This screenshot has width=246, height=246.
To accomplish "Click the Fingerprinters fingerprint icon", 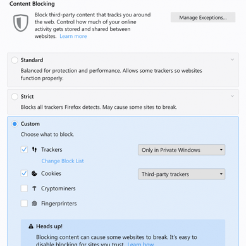I will [34, 204].
